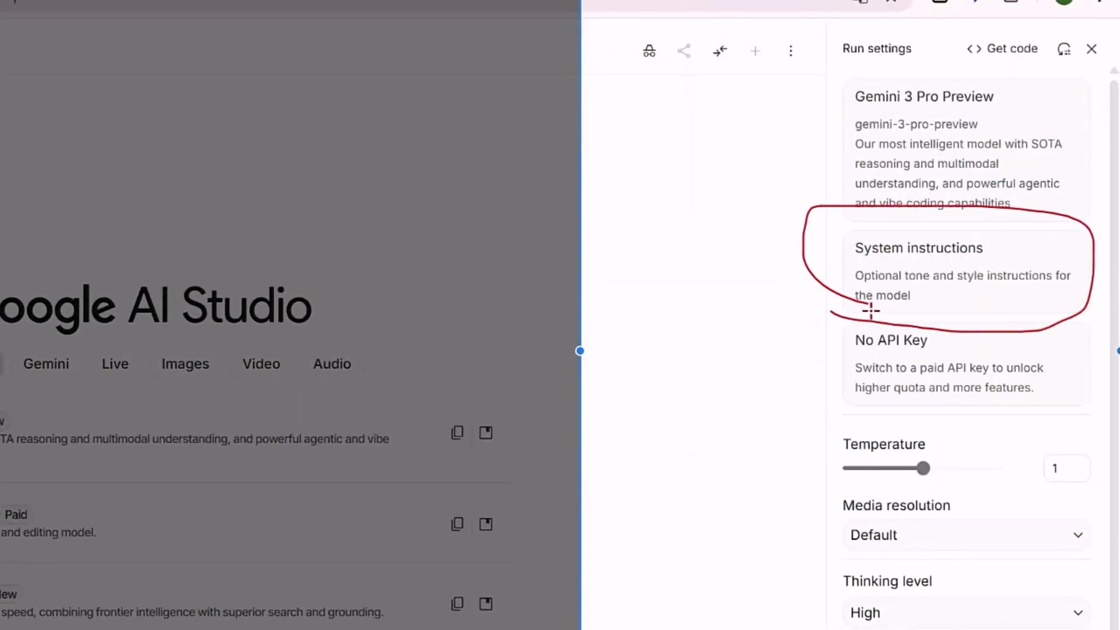Click the compare mode arrows icon
Screen dimensions: 1120x630
click(720, 51)
